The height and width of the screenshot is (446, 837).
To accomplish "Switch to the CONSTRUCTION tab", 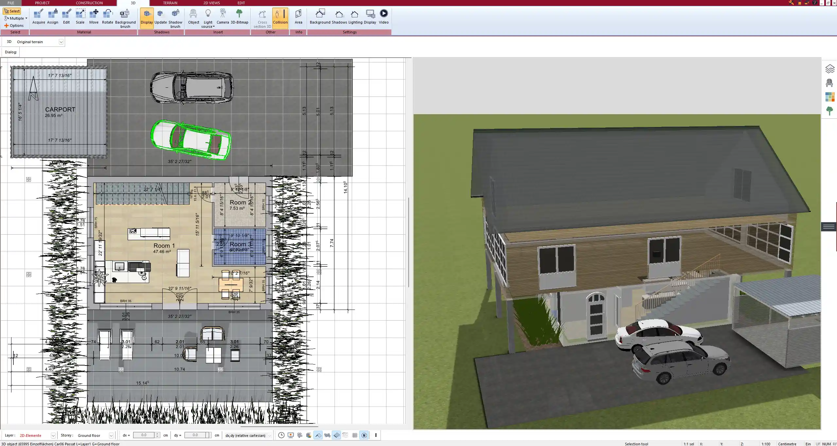I will coord(89,3).
